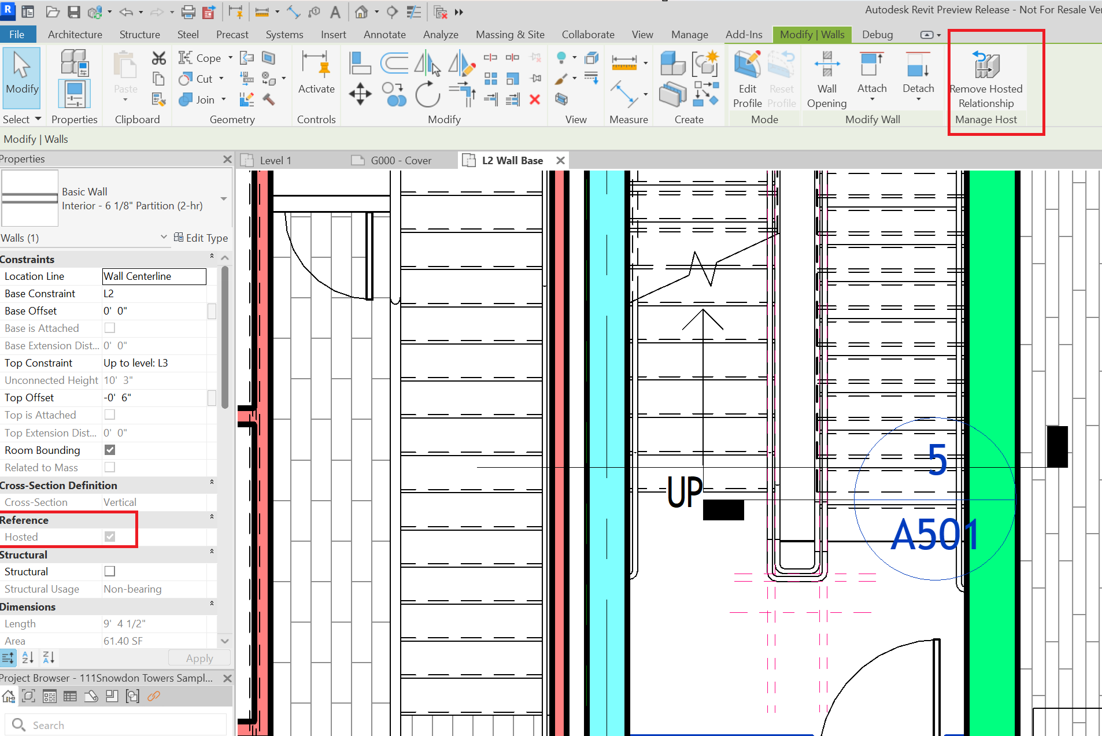Click the Type Properties icon in ribbon
Image resolution: width=1102 pixels, height=736 pixels.
pos(75,62)
